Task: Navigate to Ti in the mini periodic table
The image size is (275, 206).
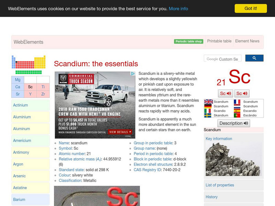Action: pyautogui.click(x=43, y=87)
